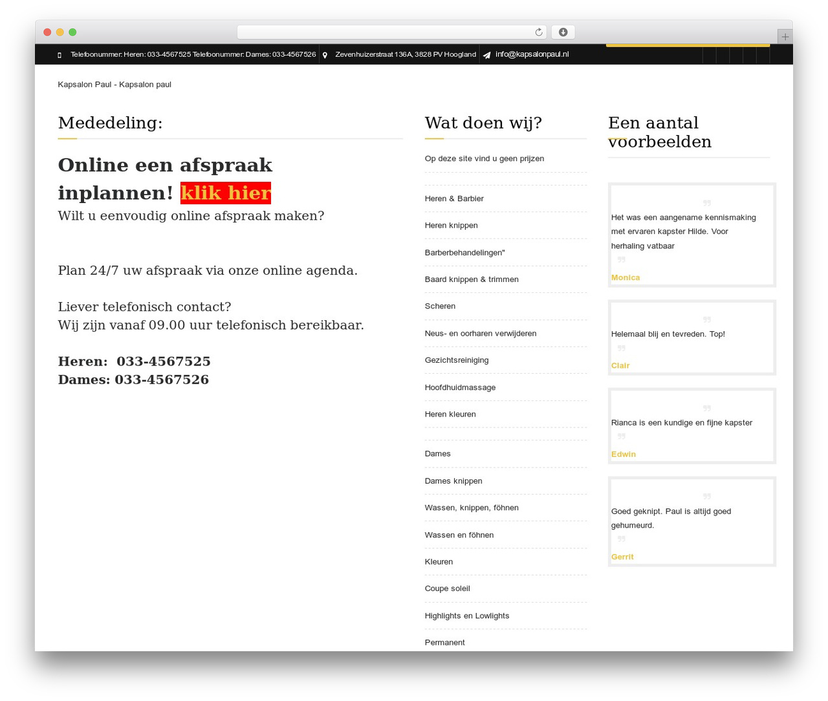Go to the 'Kapsalon Paul - Kapsalon paul' site title

[114, 85]
